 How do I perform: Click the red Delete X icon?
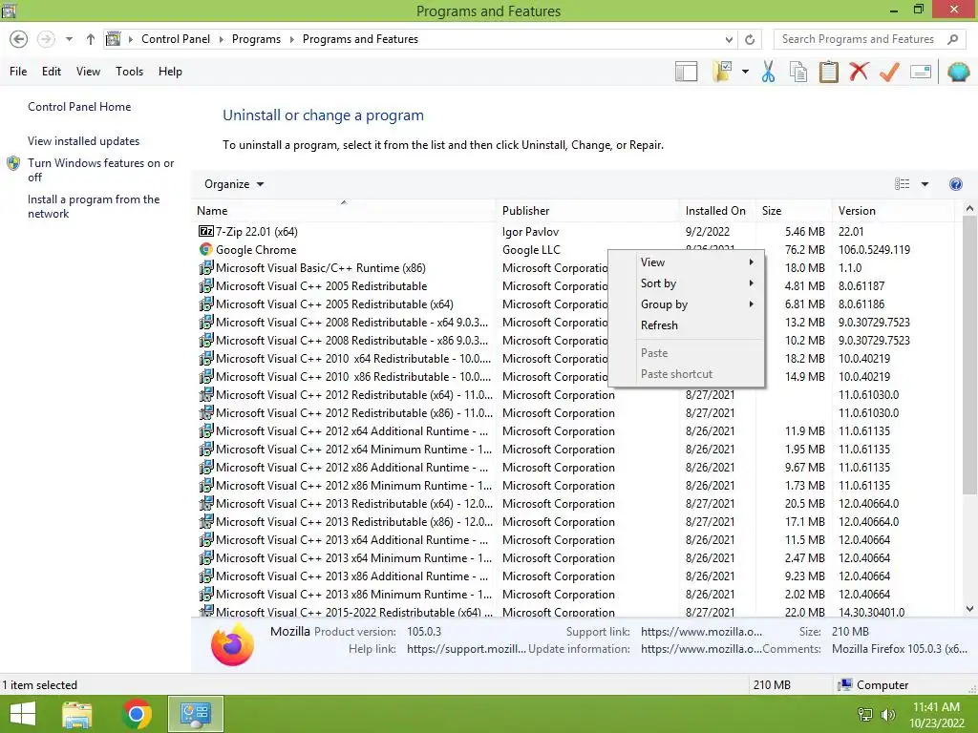859,72
